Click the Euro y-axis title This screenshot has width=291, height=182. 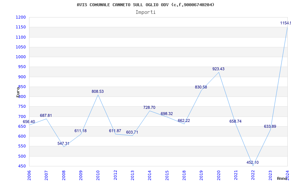coord(18,92)
